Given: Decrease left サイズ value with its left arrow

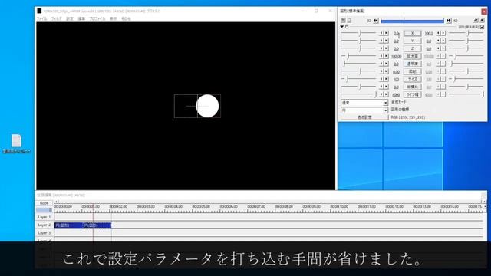Looking at the screenshot, I should coord(381,79).
